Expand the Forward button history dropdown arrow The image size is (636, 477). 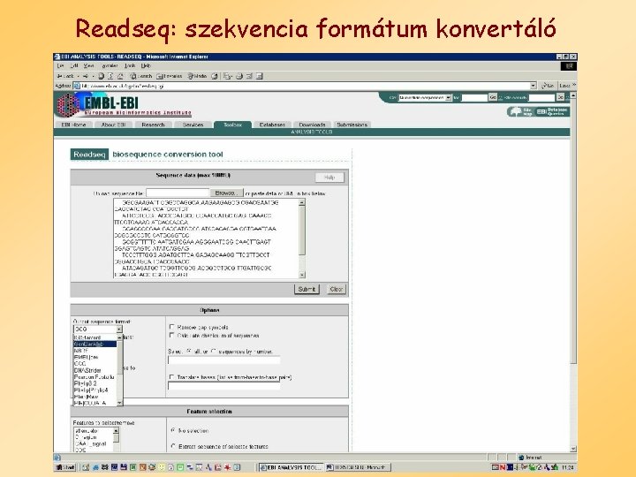pos(94,76)
